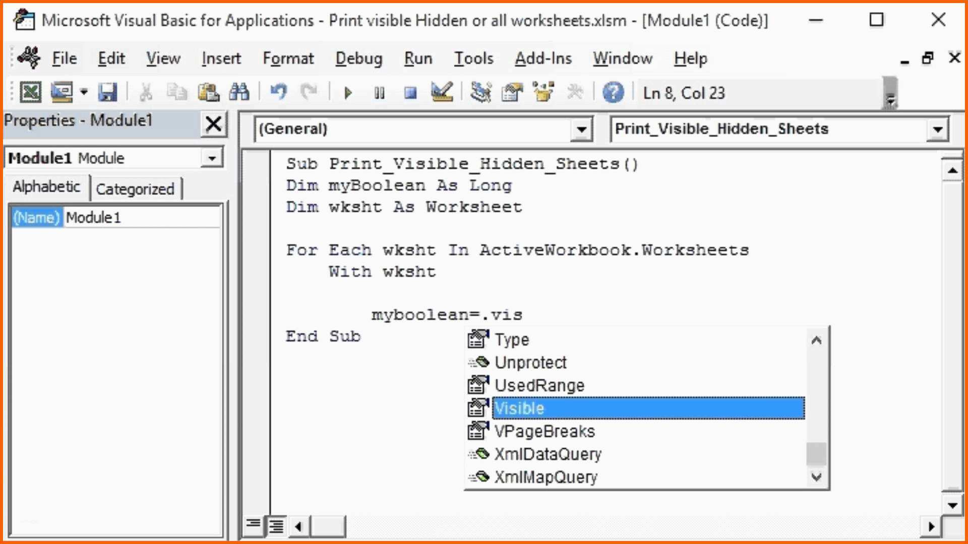Toggle Procedure View button
Screen dimensions: 968x544
point(253,525)
